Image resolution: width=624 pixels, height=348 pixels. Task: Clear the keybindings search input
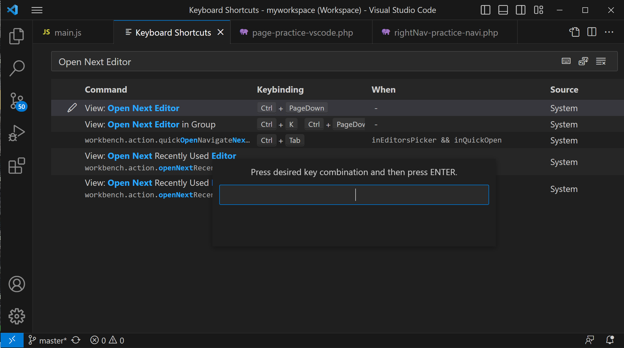(601, 61)
